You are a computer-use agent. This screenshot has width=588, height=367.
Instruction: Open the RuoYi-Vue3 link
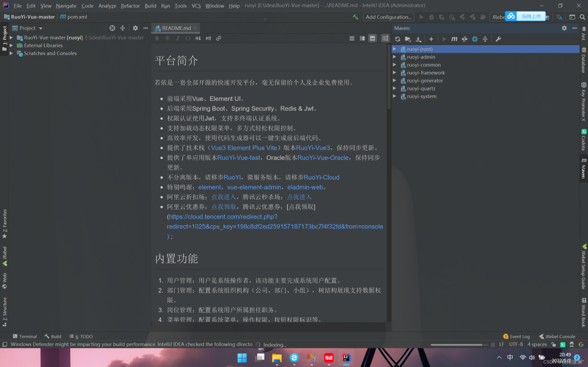(313, 148)
